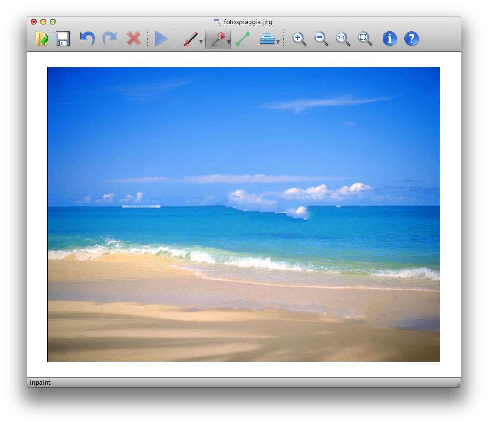Click the fotospiaggia.jpg window title
This screenshot has height=425, width=488.
(248, 22)
